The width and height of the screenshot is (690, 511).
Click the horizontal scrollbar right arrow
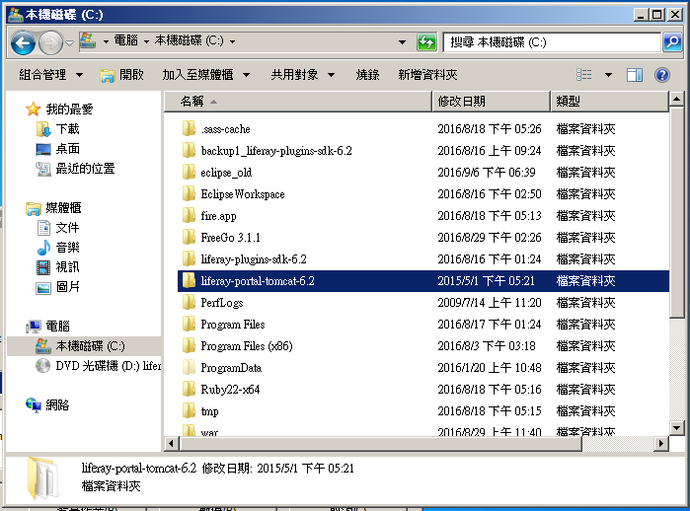point(660,444)
